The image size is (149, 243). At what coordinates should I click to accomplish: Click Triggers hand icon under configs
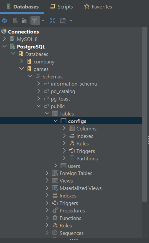72,151
